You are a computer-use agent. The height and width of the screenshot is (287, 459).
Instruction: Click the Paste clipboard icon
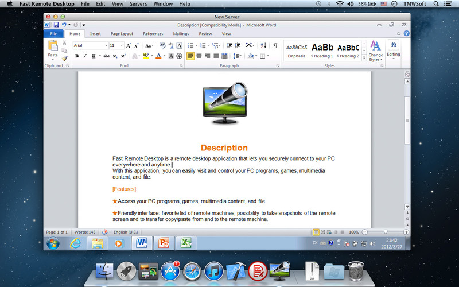[x=53, y=46]
